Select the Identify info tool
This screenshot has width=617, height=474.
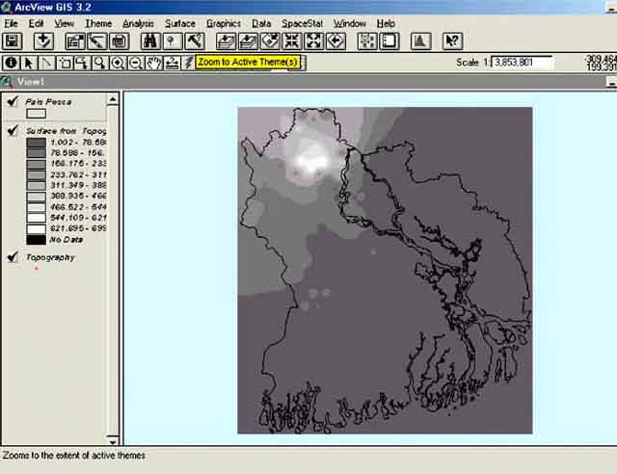point(11,64)
